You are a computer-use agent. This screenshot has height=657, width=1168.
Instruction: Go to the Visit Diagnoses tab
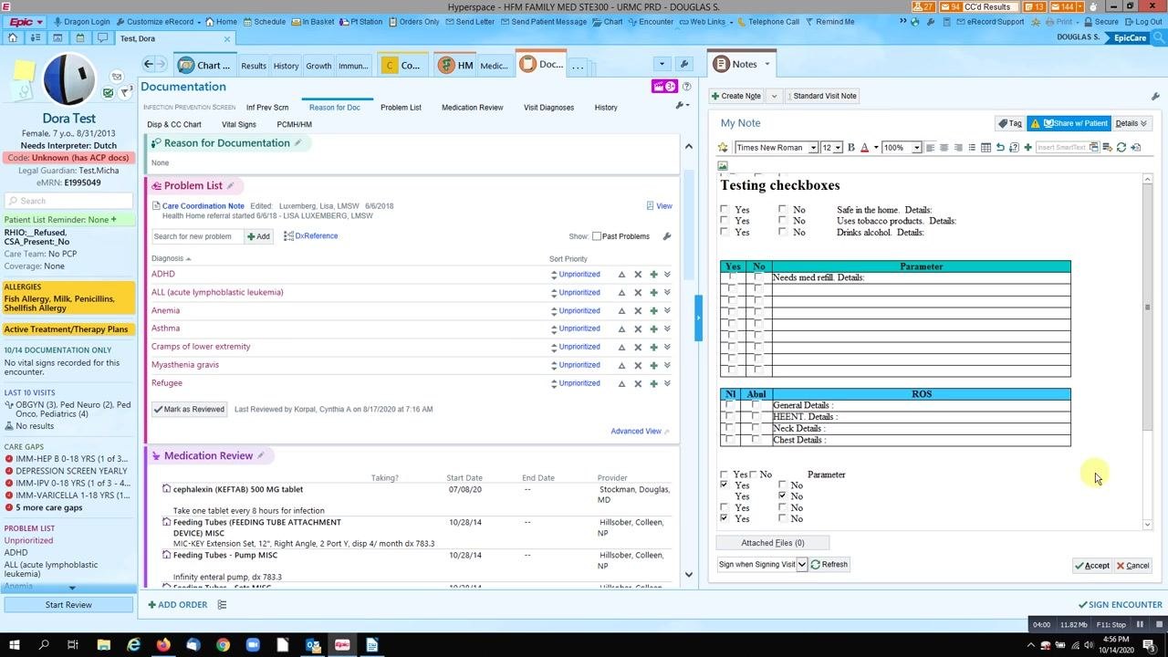coord(548,108)
